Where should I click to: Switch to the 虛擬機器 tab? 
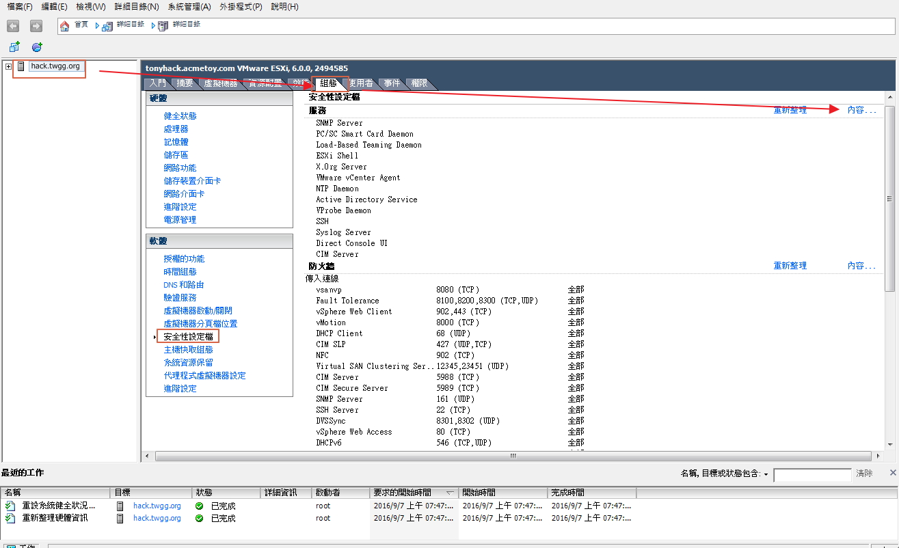(x=220, y=83)
